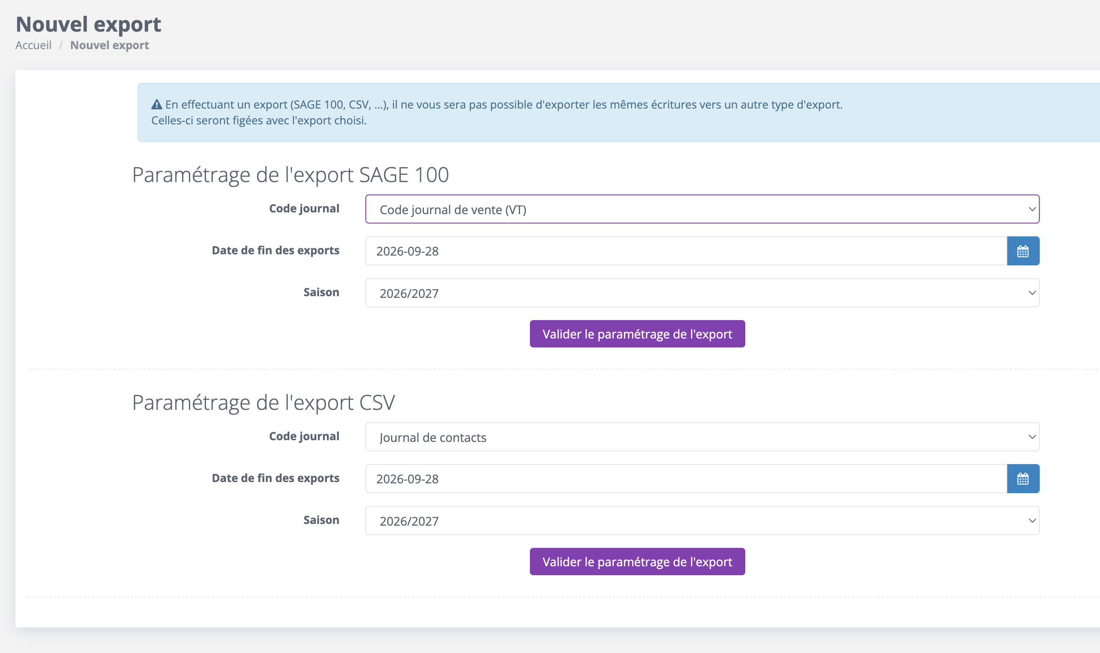Expand the SAGE 100 Code journal dropdown
Viewport: 1100px width, 653px height.
[x=702, y=209]
